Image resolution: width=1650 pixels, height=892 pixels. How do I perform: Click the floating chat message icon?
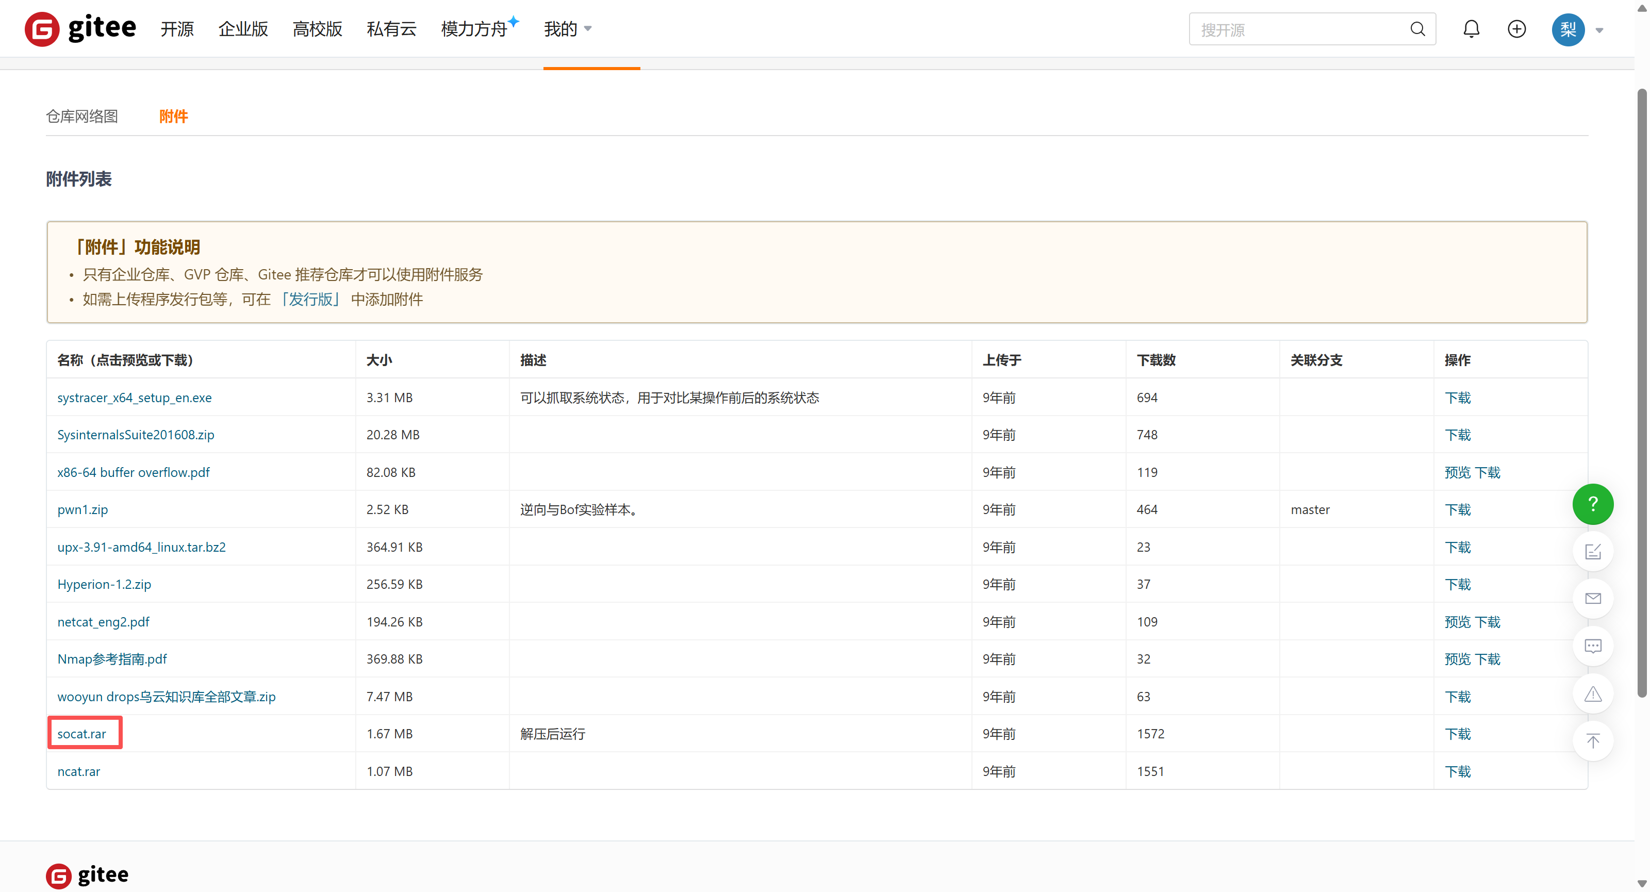click(1592, 646)
